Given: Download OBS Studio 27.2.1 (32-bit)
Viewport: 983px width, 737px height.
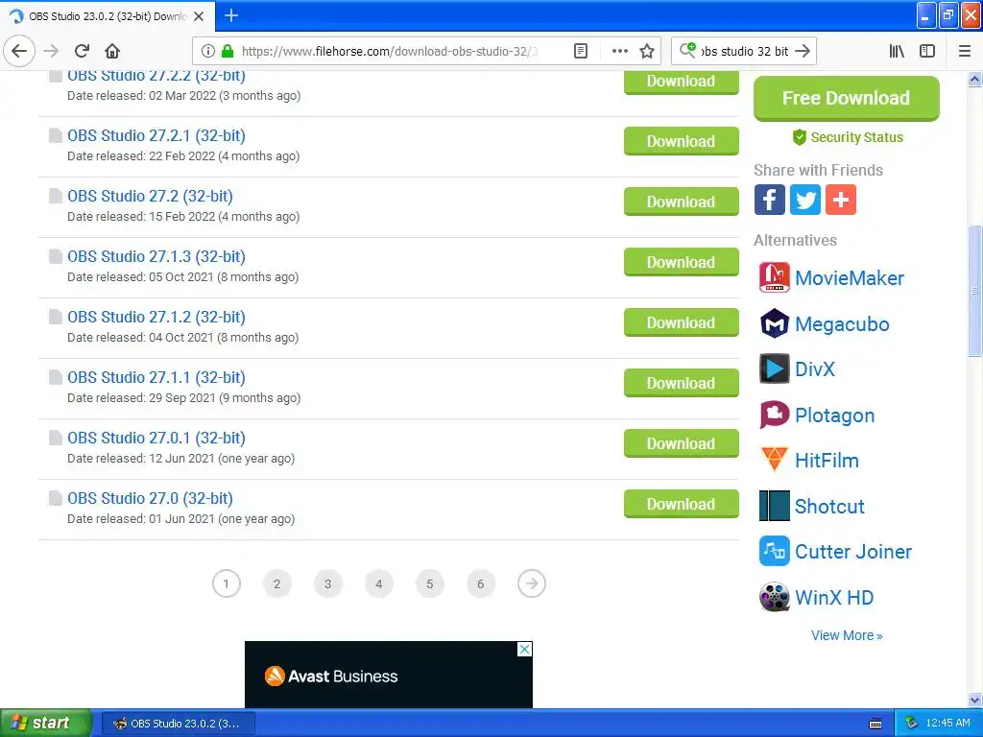Looking at the screenshot, I should tap(681, 141).
